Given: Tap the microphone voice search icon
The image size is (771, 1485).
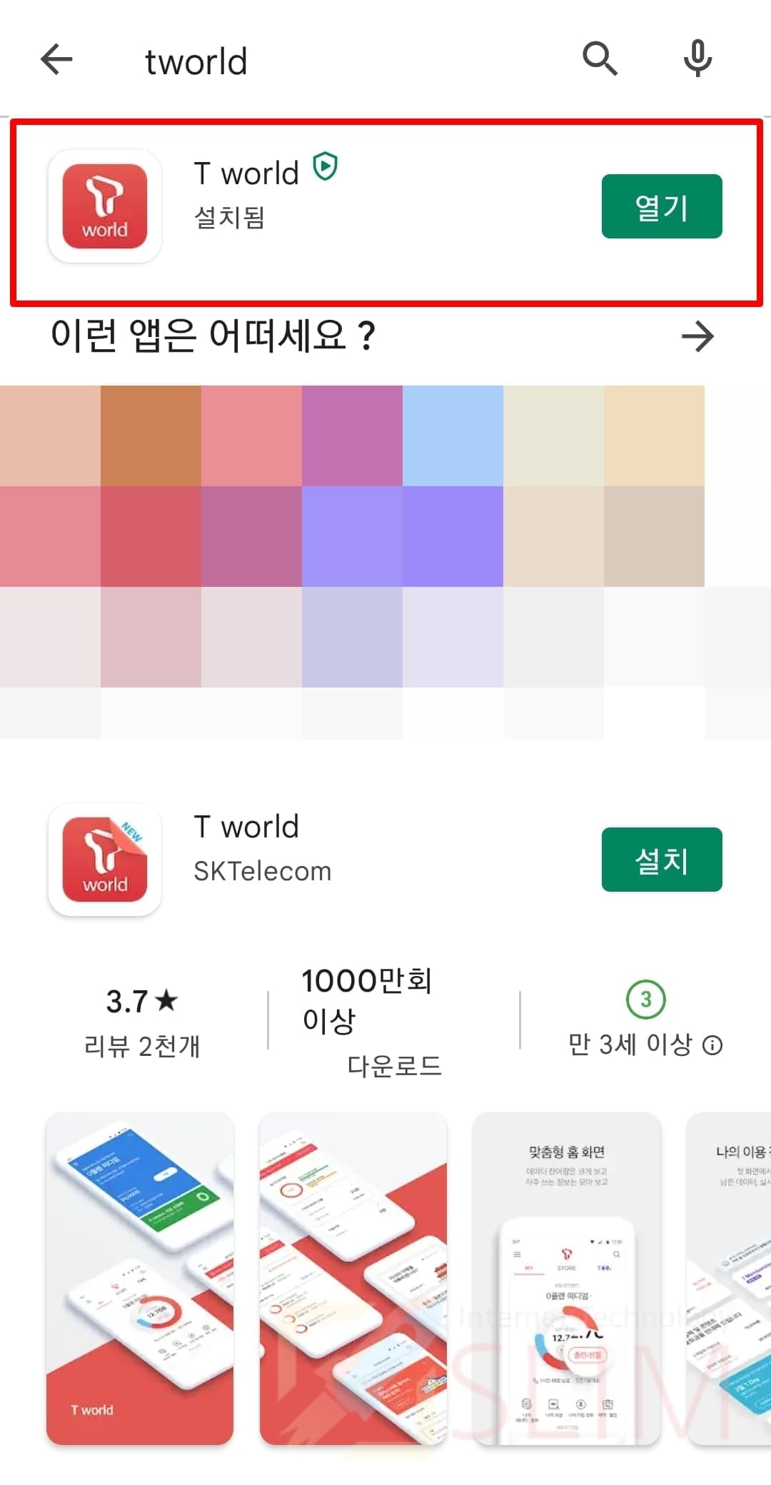Looking at the screenshot, I should pyautogui.click(x=697, y=59).
